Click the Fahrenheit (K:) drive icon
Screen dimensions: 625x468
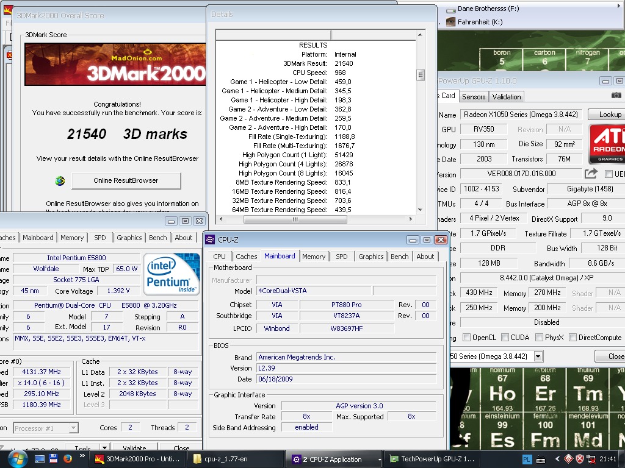[451, 21]
